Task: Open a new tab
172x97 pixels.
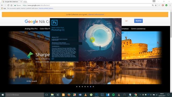Action: point(25,2)
